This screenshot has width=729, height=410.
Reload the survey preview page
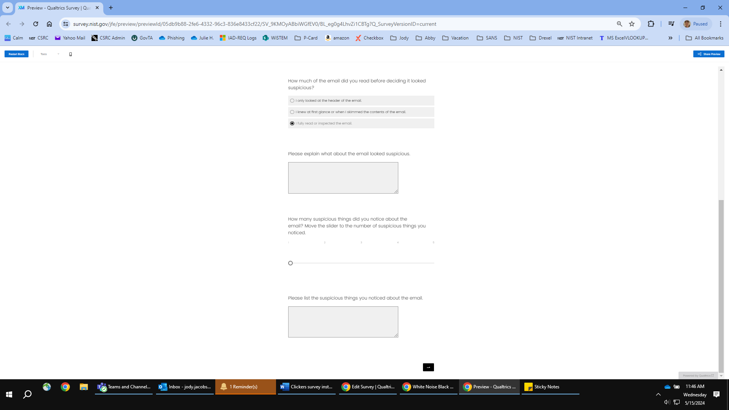pos(36,24)
